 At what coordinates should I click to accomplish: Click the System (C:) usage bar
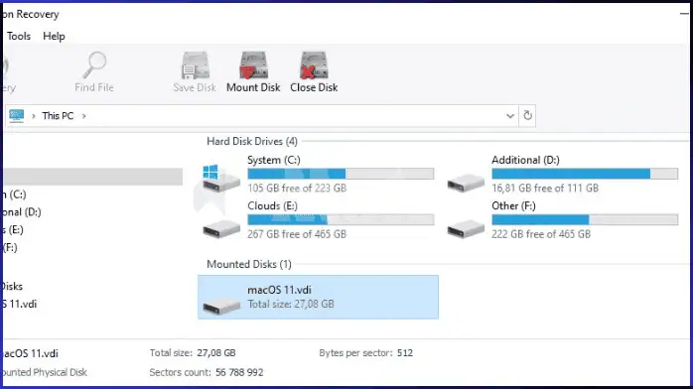341,174
